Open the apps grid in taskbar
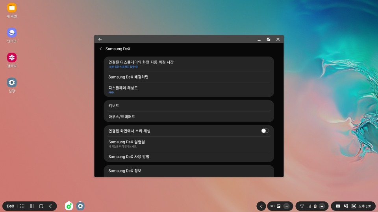This screenshot has height=212, width=378. [x=22, y=206]
